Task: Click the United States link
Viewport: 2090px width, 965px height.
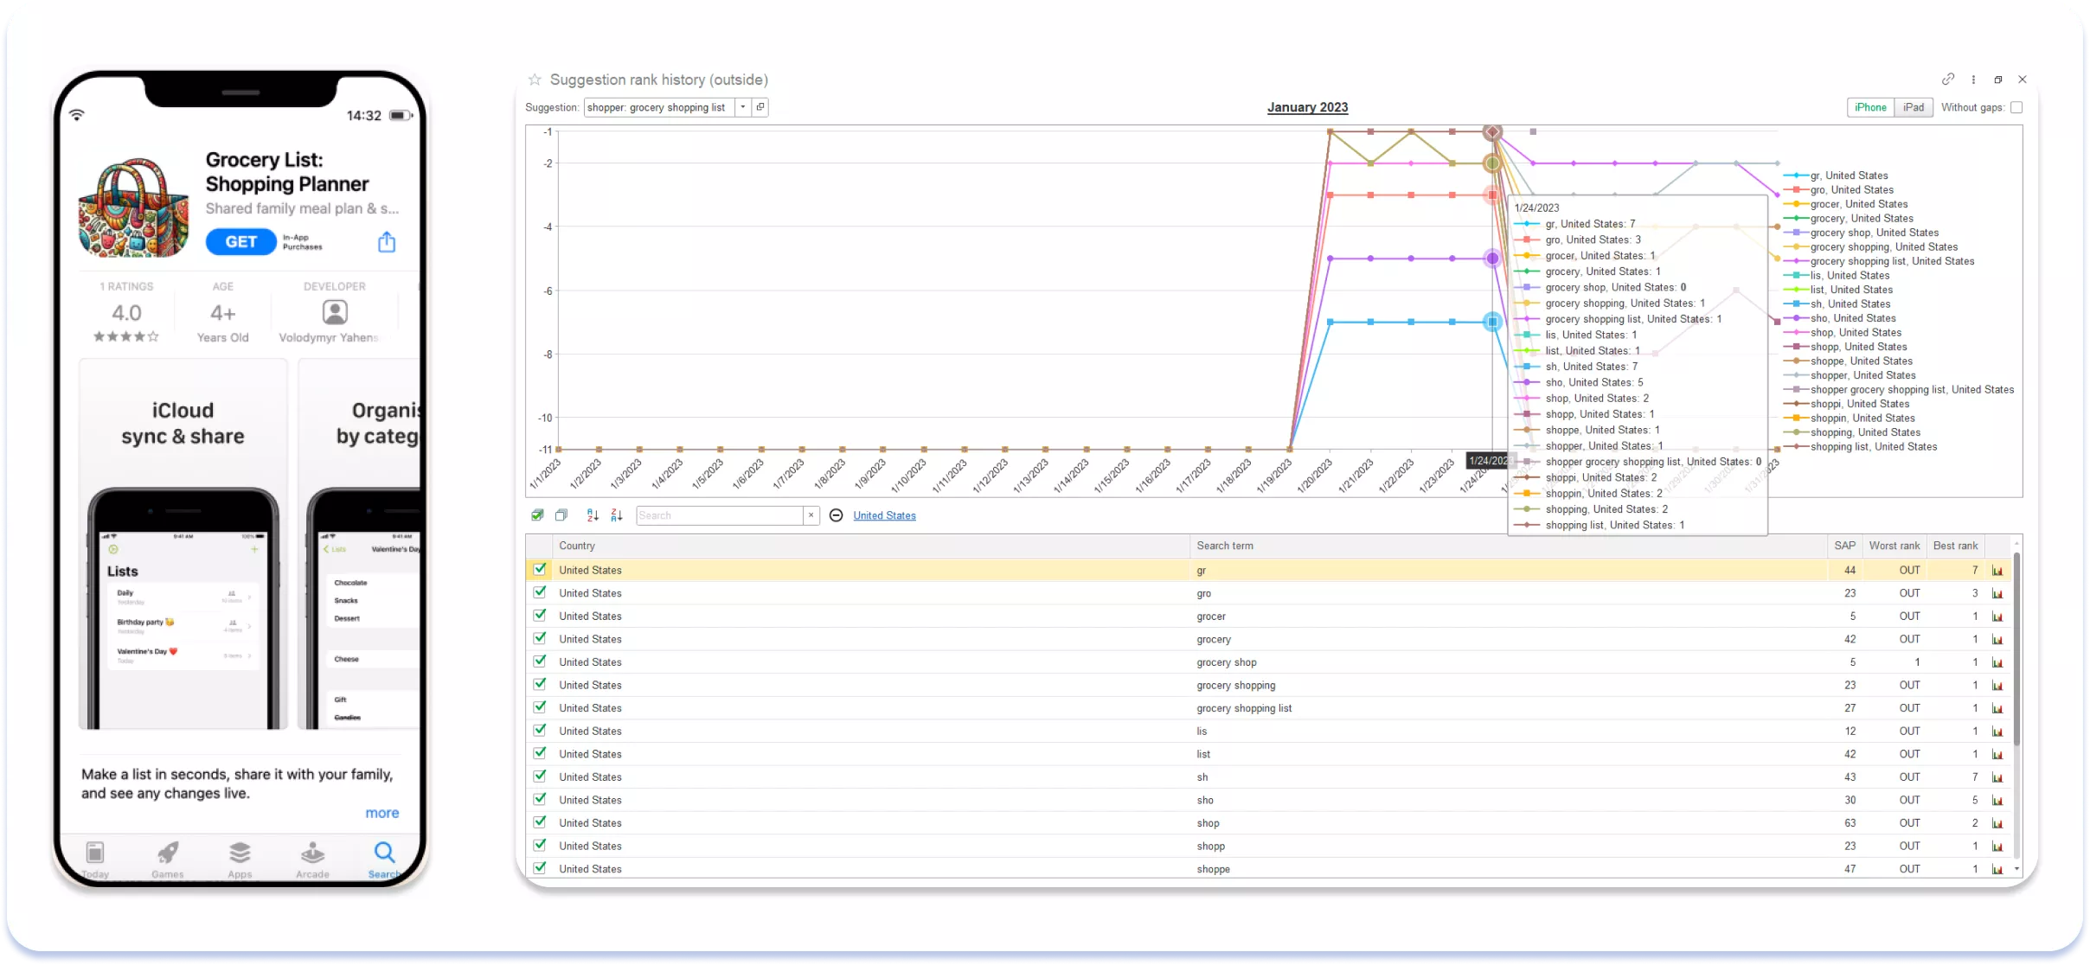Action: [884, 515]
